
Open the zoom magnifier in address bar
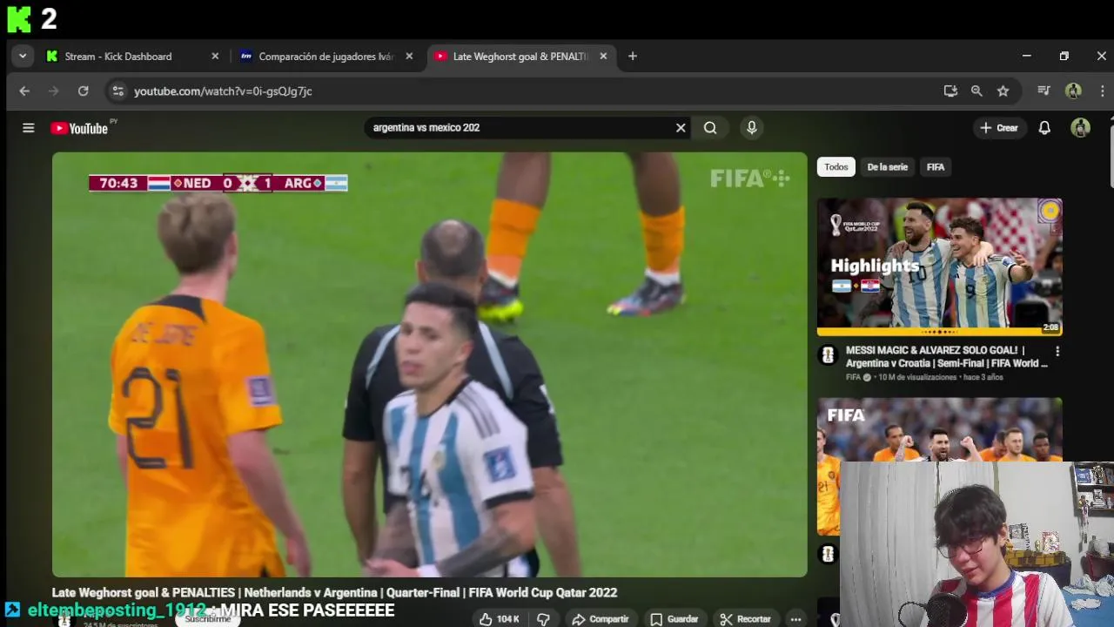[976, 91]
